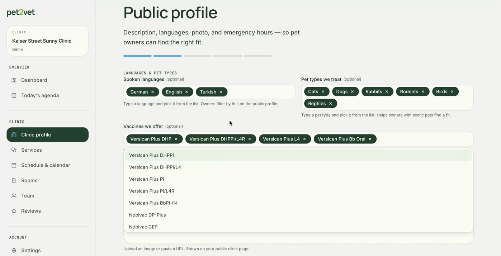Click the third progress step bar
Image resolution: width=501 pixels, height=256 pixels.
coord(198,56)
